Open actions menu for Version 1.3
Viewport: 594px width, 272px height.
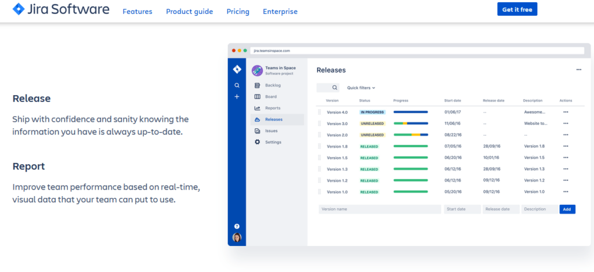click(x=566, y=169)
